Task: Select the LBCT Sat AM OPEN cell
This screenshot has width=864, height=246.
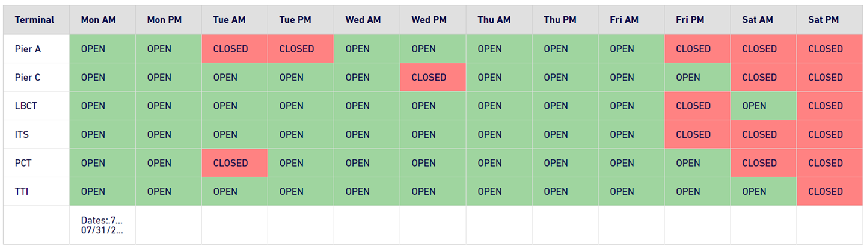Action: click(764, 106)
